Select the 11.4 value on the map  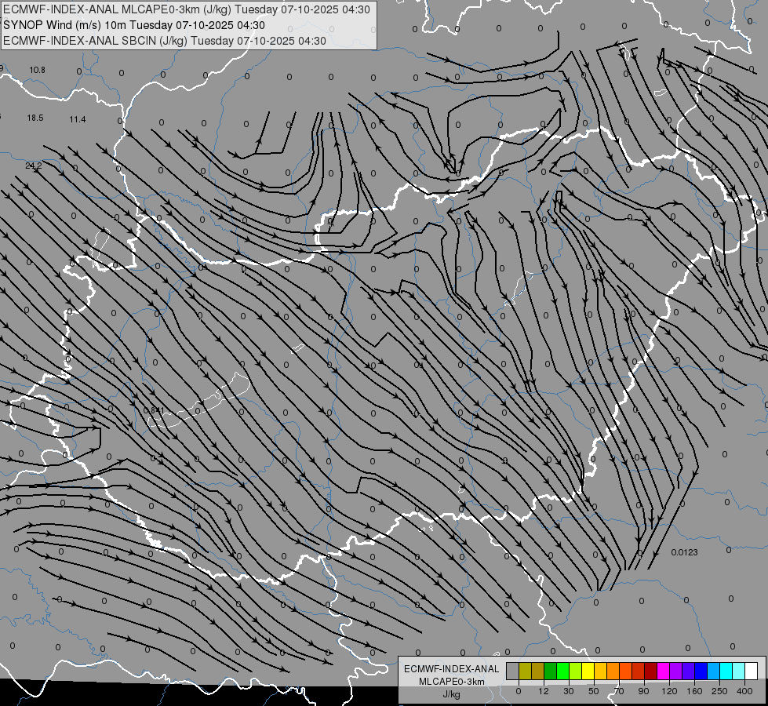click(x=78, y=119)
